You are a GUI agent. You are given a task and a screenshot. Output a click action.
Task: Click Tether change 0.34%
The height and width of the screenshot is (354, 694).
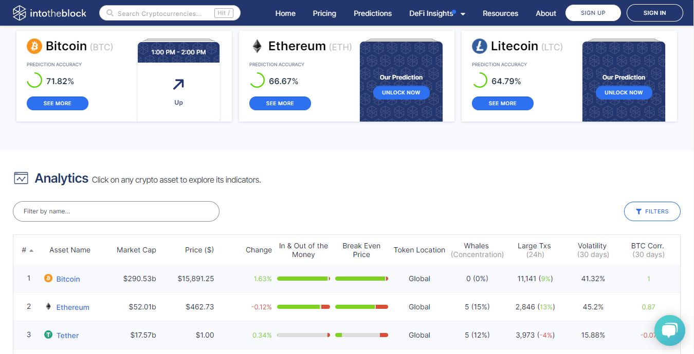tap(262, 335)
